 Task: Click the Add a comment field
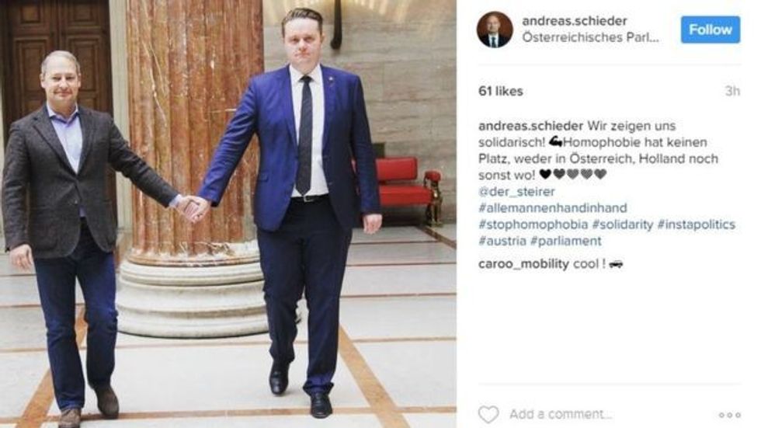point(561,415)
